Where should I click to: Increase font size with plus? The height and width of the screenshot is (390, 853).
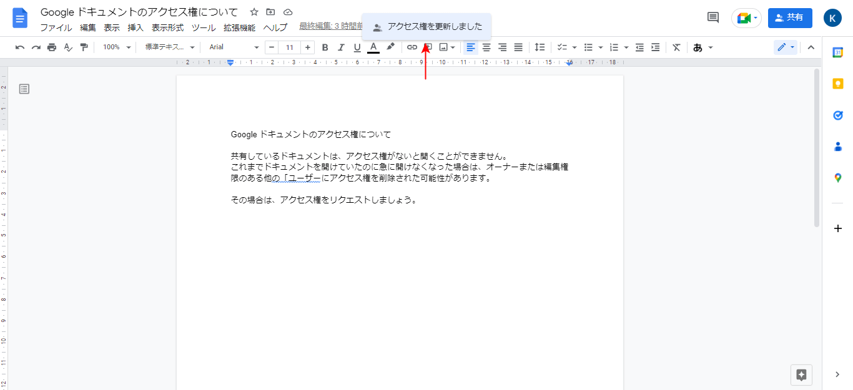click(308, 47)
